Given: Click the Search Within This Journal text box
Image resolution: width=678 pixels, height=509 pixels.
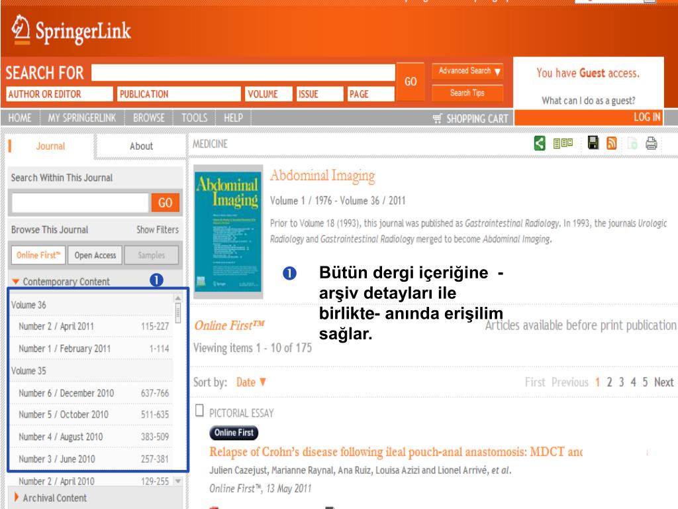Looking at the screenshot, I should [x=80, y=203].
